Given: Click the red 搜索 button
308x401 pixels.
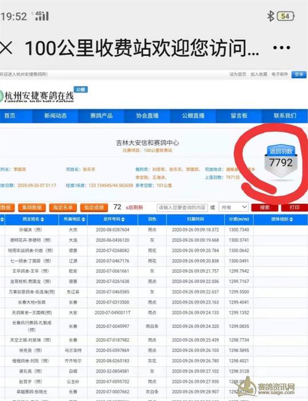Looking at the screenshot, I should (265, 208).
